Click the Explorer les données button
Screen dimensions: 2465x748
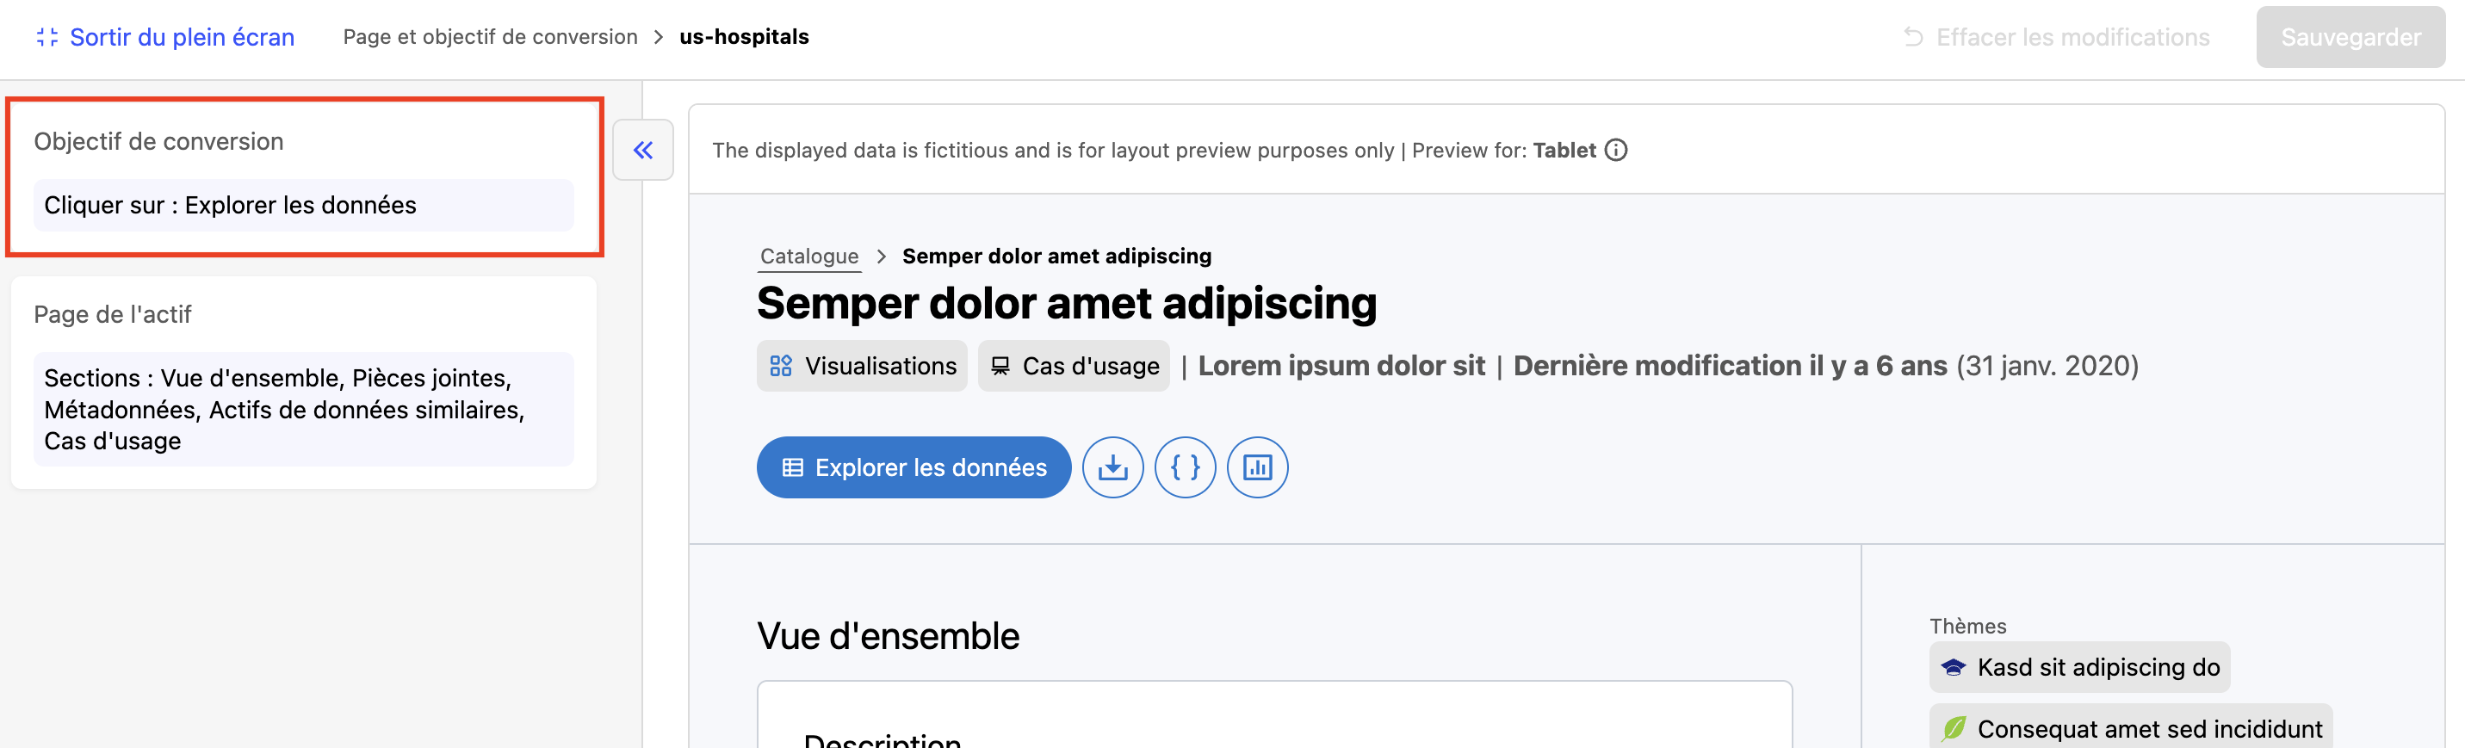click(x=913, y=467)
